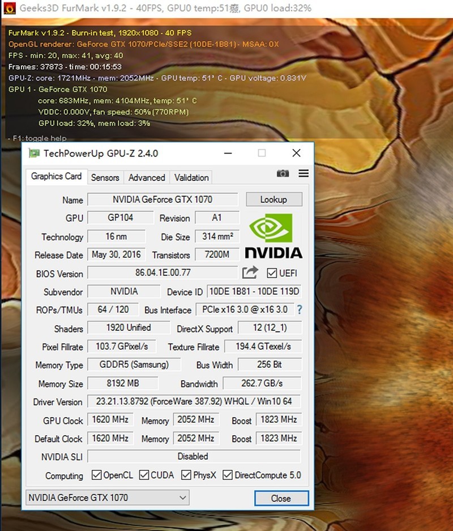Click the Default Clock row Memory value 2052 MHz
The image size is (453, 531).
[x=196, y=438]
